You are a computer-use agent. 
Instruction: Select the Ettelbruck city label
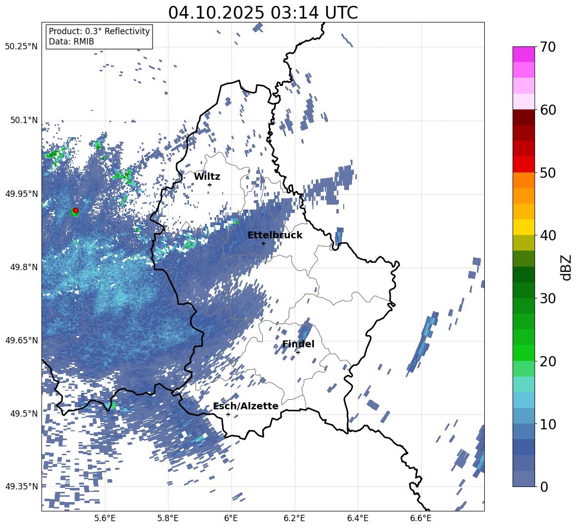(x=275, y=235)
